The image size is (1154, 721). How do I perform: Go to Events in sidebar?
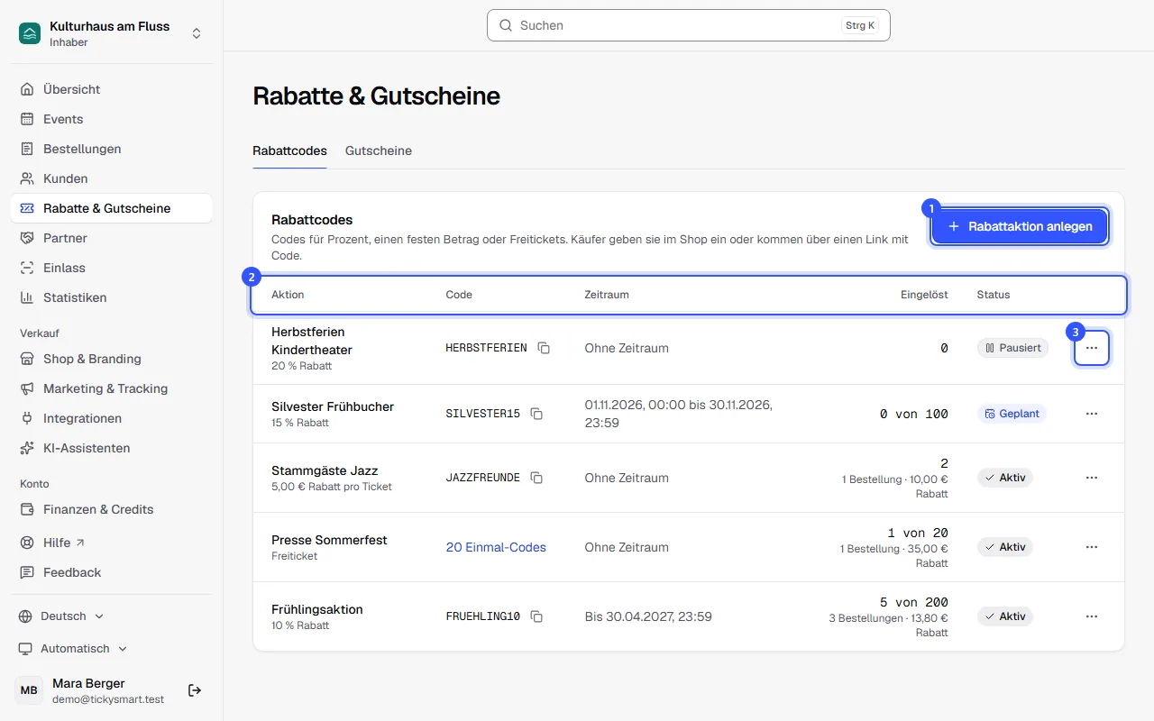(x=112, y=119)
